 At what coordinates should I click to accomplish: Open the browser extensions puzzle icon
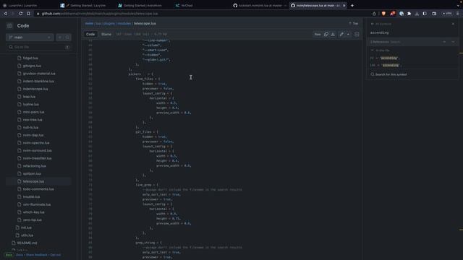(409, 14)
